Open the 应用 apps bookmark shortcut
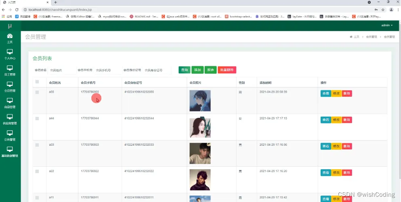 [7, 16]
